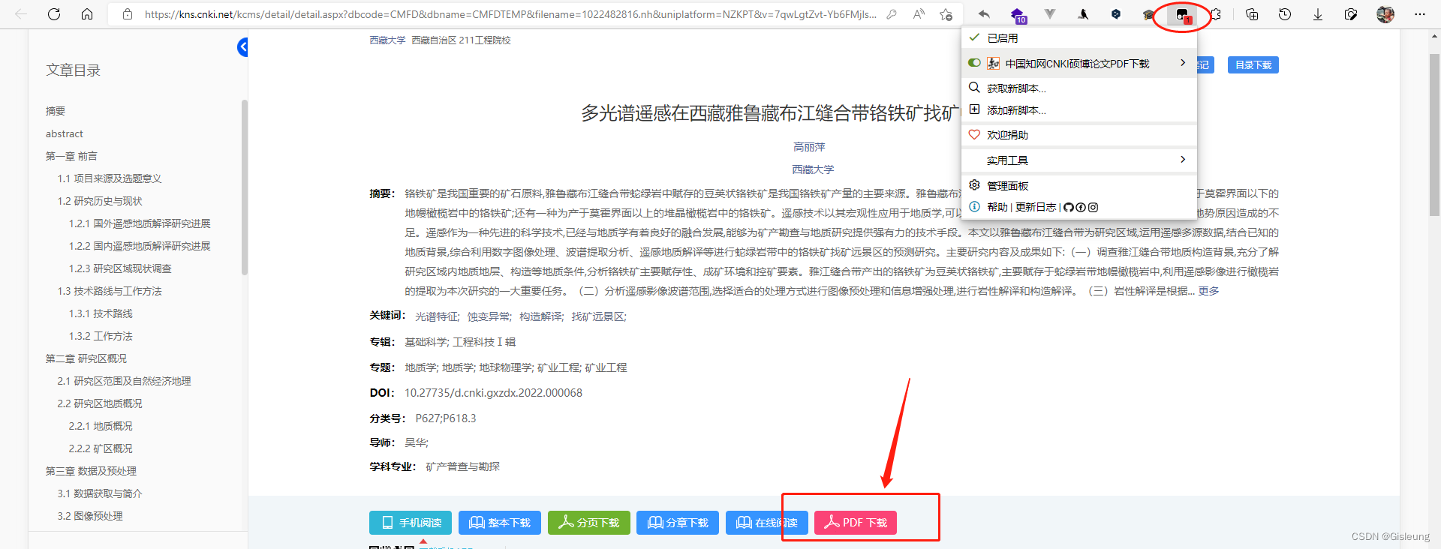Viewport: 1441px width, 549px height.
Task: Jump to 3.2 图像预处理
Action: pos(90,516)
